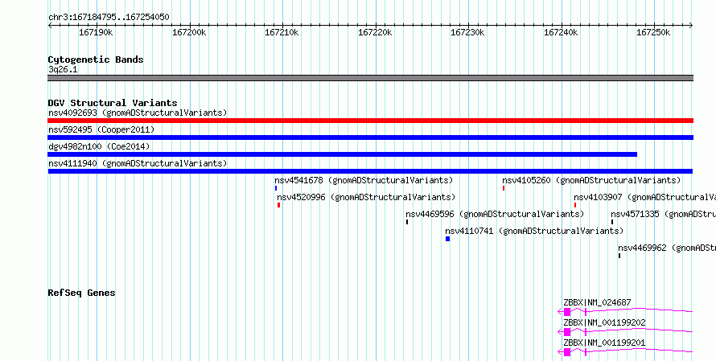Click the 167210k ruler tick label
Viewport: 716px width, 361px height.
click(x=282, y=33)
